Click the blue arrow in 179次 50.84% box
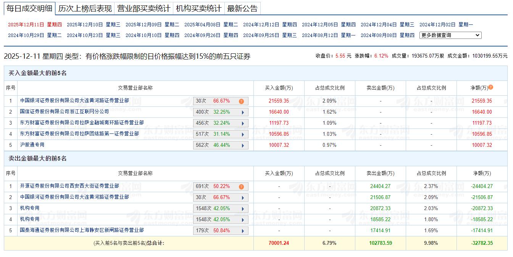 [x=242, y=231]
